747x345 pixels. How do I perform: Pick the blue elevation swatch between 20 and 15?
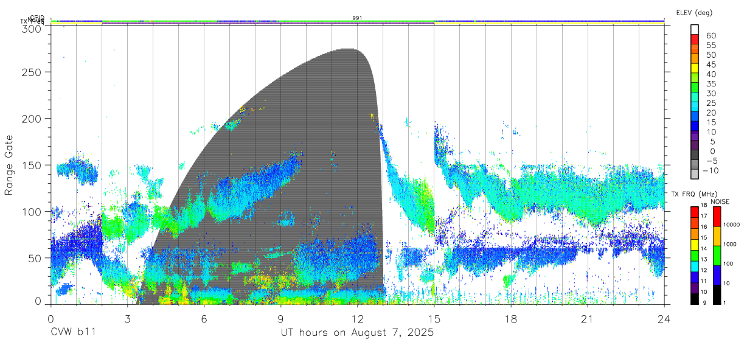tap(695, 117)
